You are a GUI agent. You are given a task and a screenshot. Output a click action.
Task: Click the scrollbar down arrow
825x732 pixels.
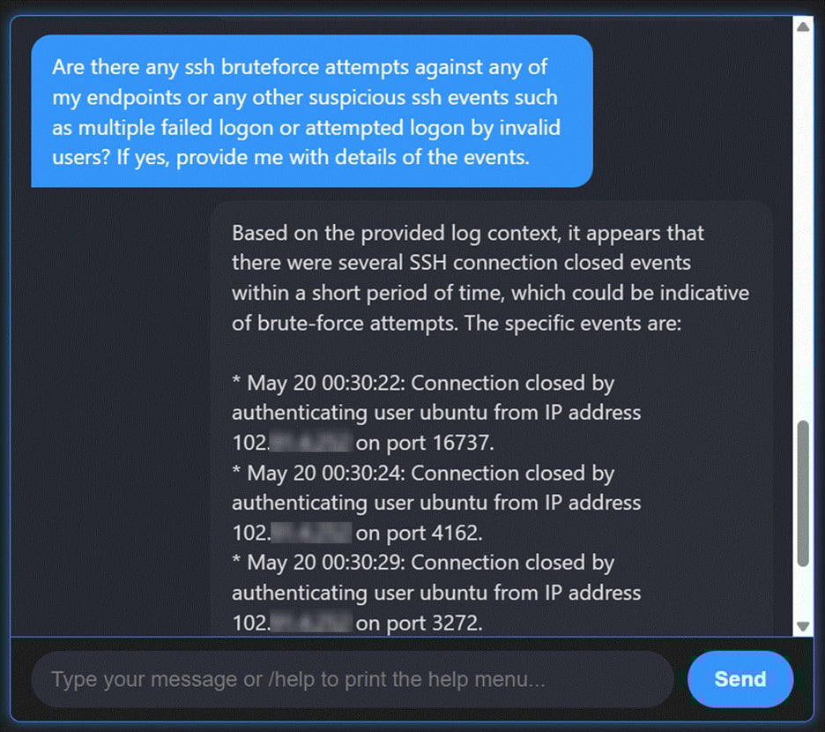click(x=802, y=626)
